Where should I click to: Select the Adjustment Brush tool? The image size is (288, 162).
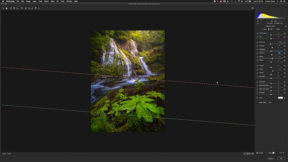click(32, 8)
